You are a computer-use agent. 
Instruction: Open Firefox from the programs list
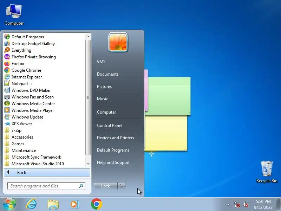[x=45, y=64]
